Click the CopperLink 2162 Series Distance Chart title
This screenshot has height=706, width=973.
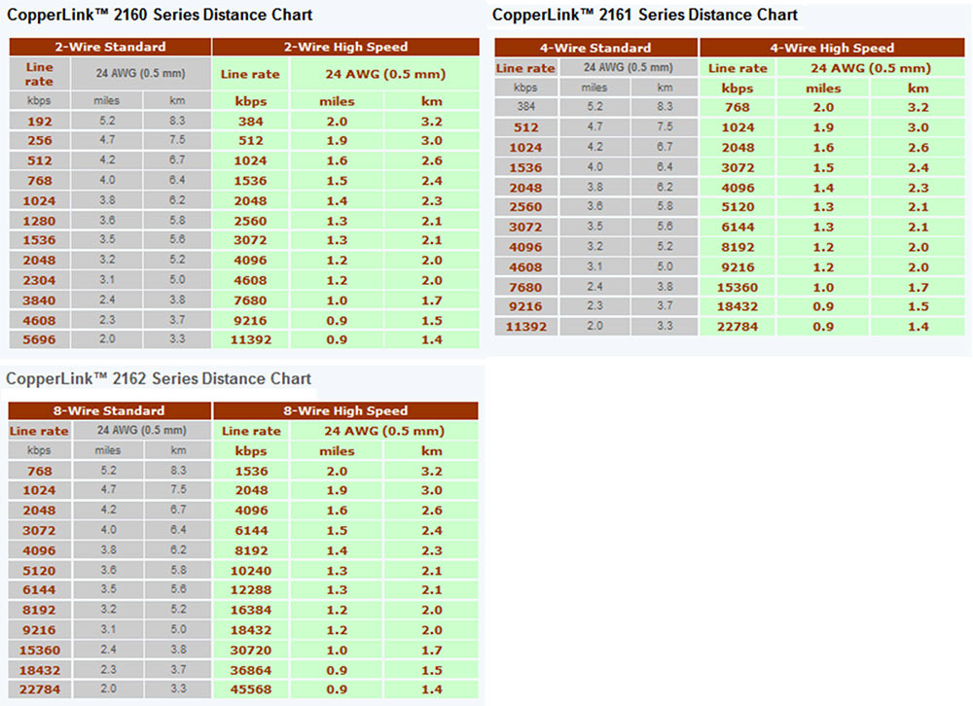pyautogui.click(x=159, y=378)
